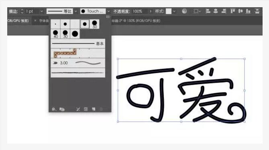Click Vertical Align Top icon
The image size is (269, 150).
coord(232,11)
